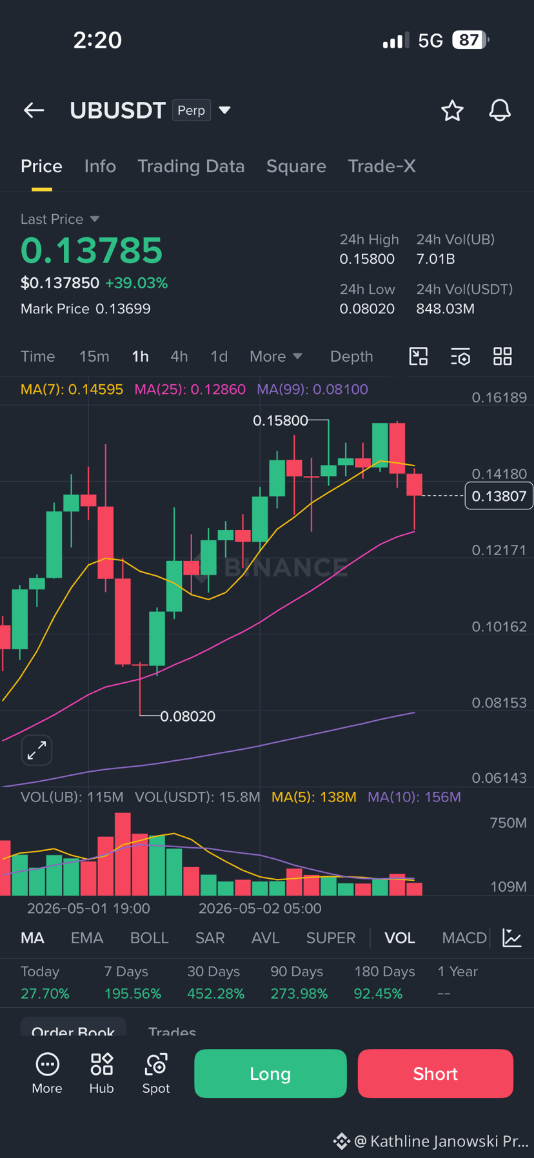The image size is (534, 1158).
Task: Tap the volume MA(5): 138M label
Action: pyautogui.click(x=314, y=797)
